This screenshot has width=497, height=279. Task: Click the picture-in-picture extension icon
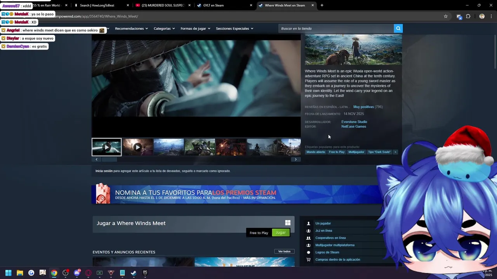point(459,16)
